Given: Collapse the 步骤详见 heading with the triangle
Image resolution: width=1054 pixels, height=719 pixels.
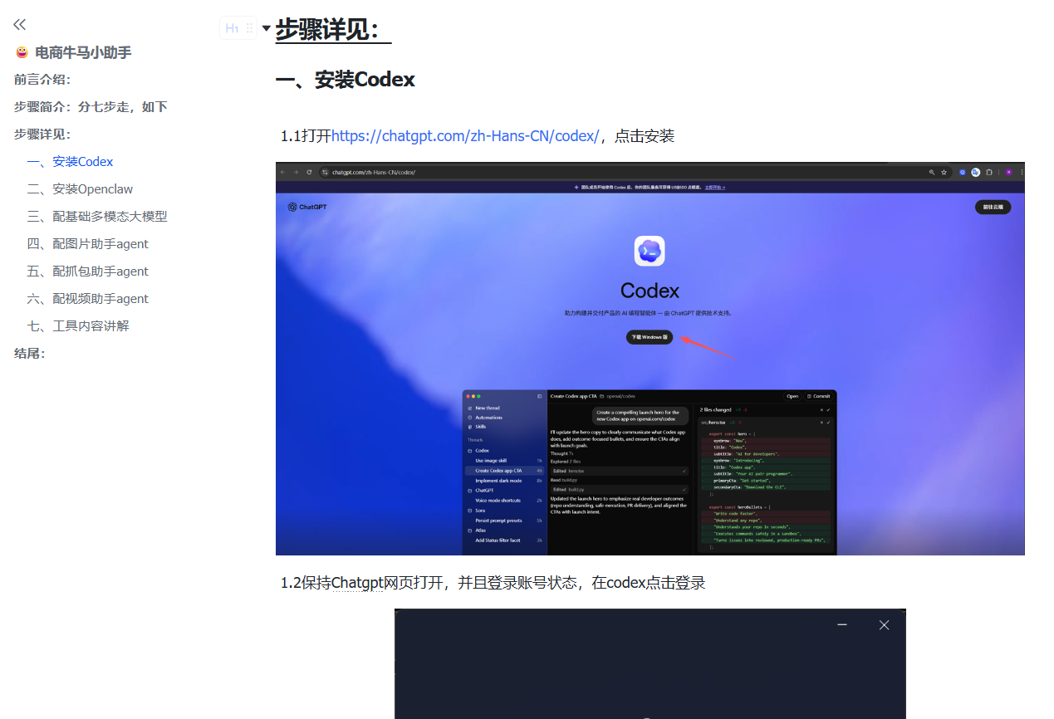Looking at the screenshot, I should coord(266,28).
